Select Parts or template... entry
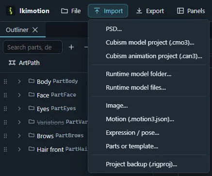This screenshot has width=212, height=176. [148, 146]
